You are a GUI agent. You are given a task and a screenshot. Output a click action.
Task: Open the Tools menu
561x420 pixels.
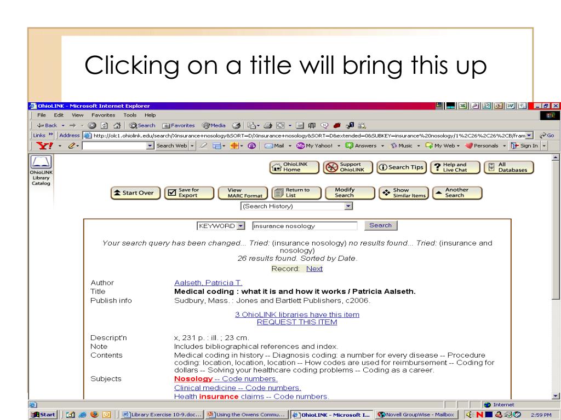pos(130,115)
